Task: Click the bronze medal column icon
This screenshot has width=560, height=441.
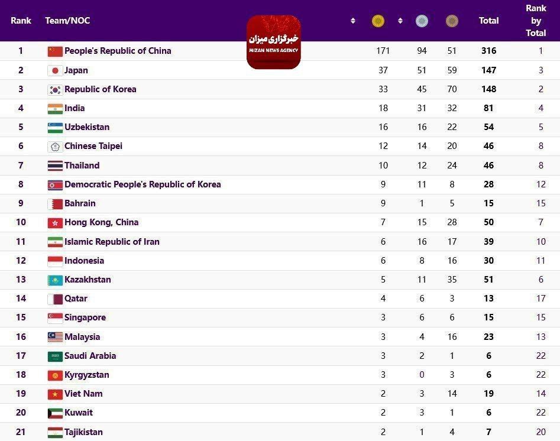Action: [x=452, y=21]
